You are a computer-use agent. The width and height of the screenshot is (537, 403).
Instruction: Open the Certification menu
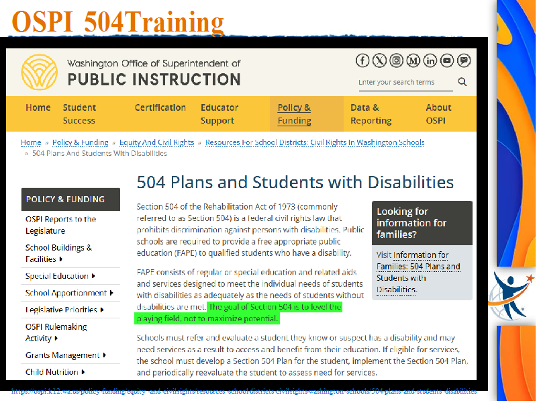point(160,107)
